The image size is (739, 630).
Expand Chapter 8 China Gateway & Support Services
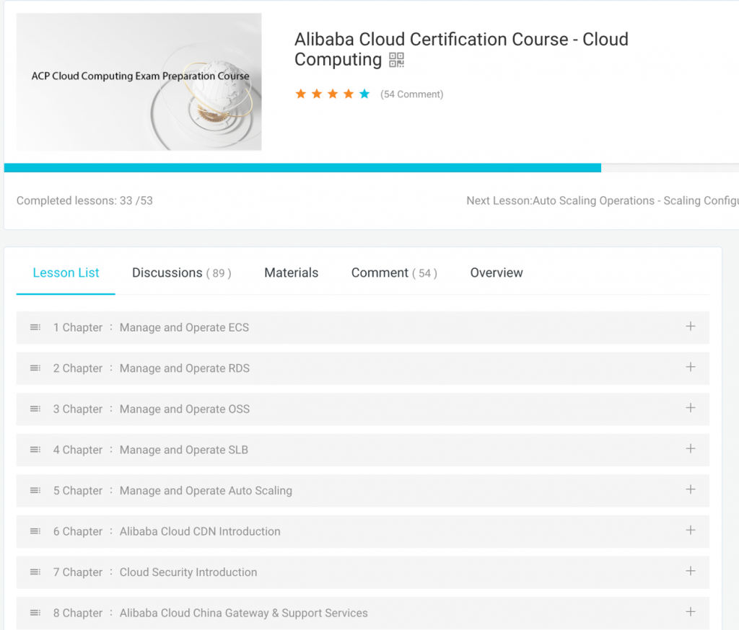tap(691, 612)
